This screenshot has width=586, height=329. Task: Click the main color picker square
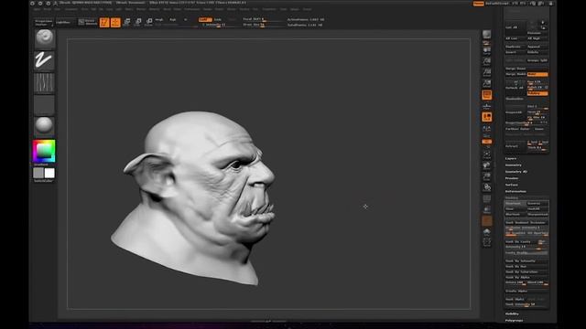[44, 151]
